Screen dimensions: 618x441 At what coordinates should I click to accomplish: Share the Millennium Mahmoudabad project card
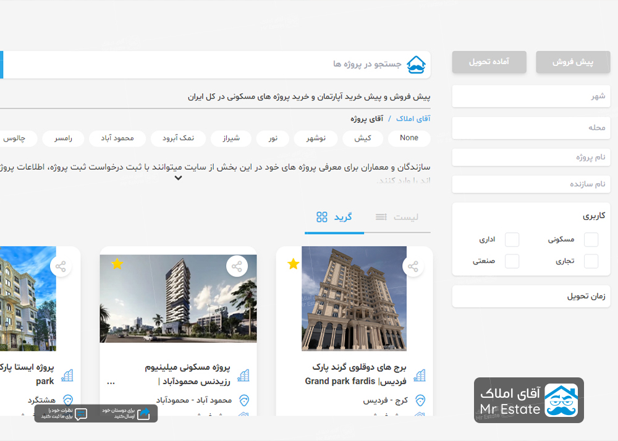pos(237,266)
